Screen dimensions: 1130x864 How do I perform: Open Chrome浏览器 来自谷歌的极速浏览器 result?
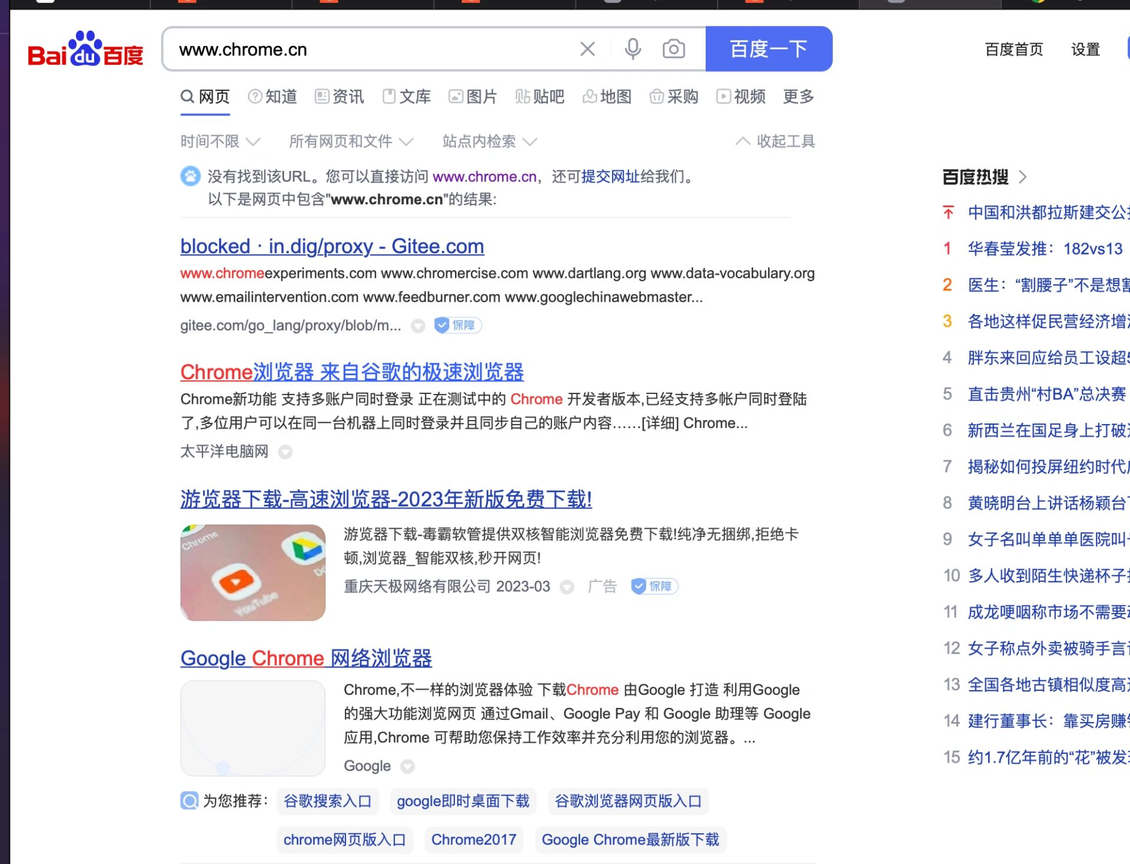[352, 372]
